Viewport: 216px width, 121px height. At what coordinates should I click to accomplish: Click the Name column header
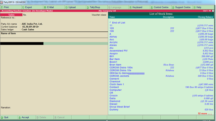[112, 17]
